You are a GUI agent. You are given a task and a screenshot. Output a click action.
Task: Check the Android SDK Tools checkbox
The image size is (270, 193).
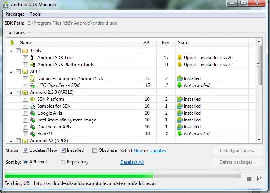25,58
